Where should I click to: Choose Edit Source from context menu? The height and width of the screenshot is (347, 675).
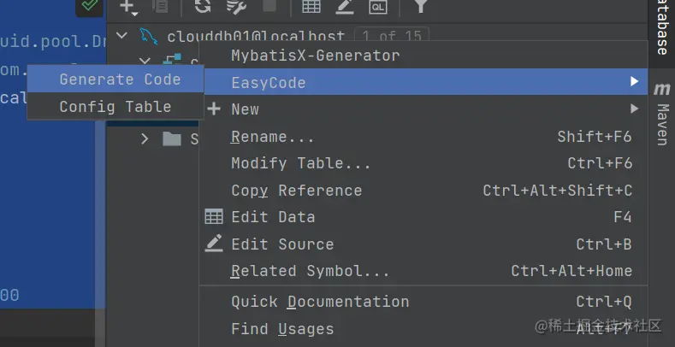tap(424, 244)
